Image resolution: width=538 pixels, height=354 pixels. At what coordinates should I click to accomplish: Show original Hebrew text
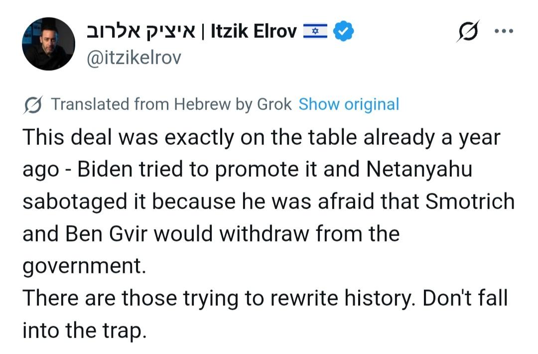coord(349,105)
